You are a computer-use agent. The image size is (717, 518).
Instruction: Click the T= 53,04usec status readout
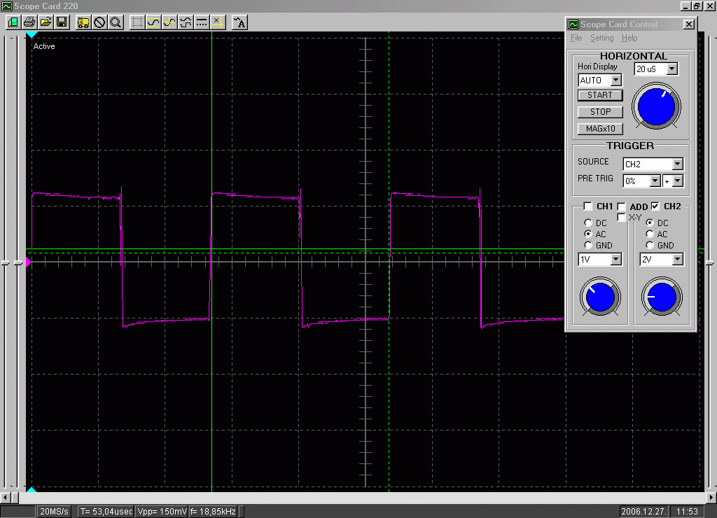point(106,512)
